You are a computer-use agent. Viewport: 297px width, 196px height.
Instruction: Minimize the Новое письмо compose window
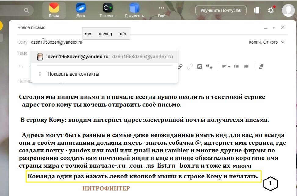coord(266,28)
